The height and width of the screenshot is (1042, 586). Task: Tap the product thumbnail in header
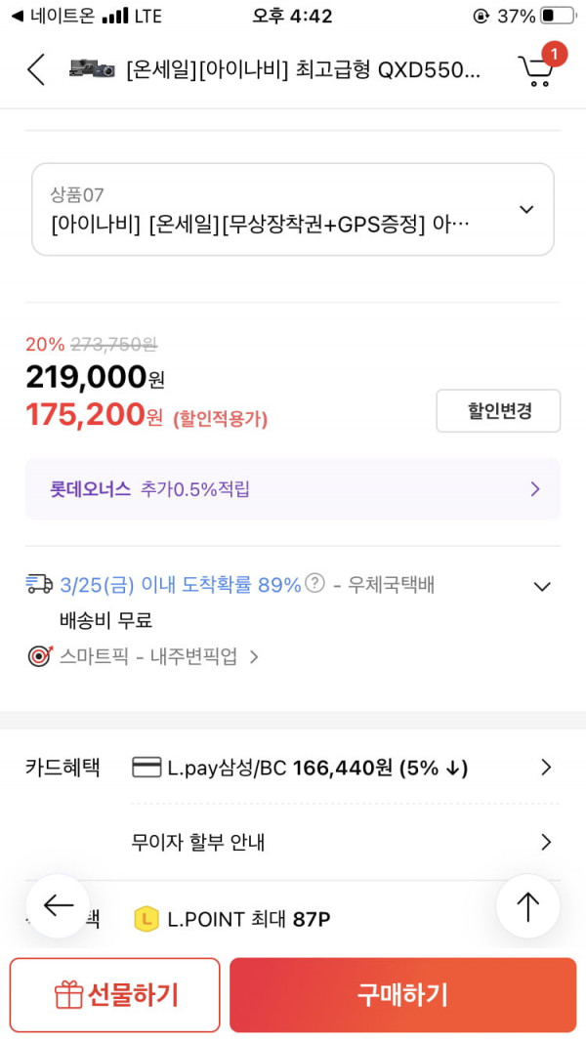pyautogui.click(x=93, y=69)
